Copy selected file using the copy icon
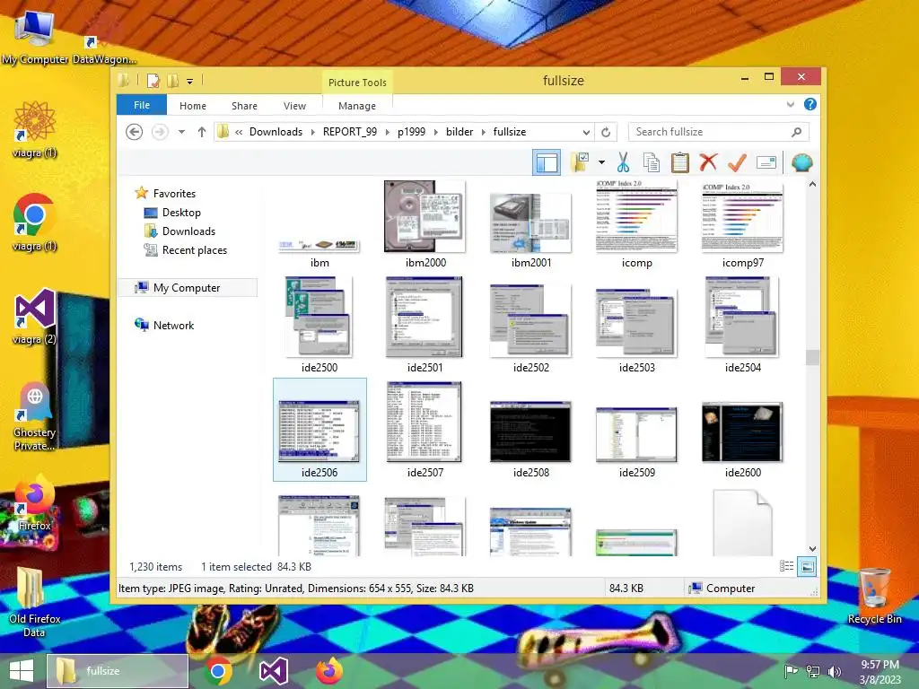919x689 pixels. tap(652, 162)
